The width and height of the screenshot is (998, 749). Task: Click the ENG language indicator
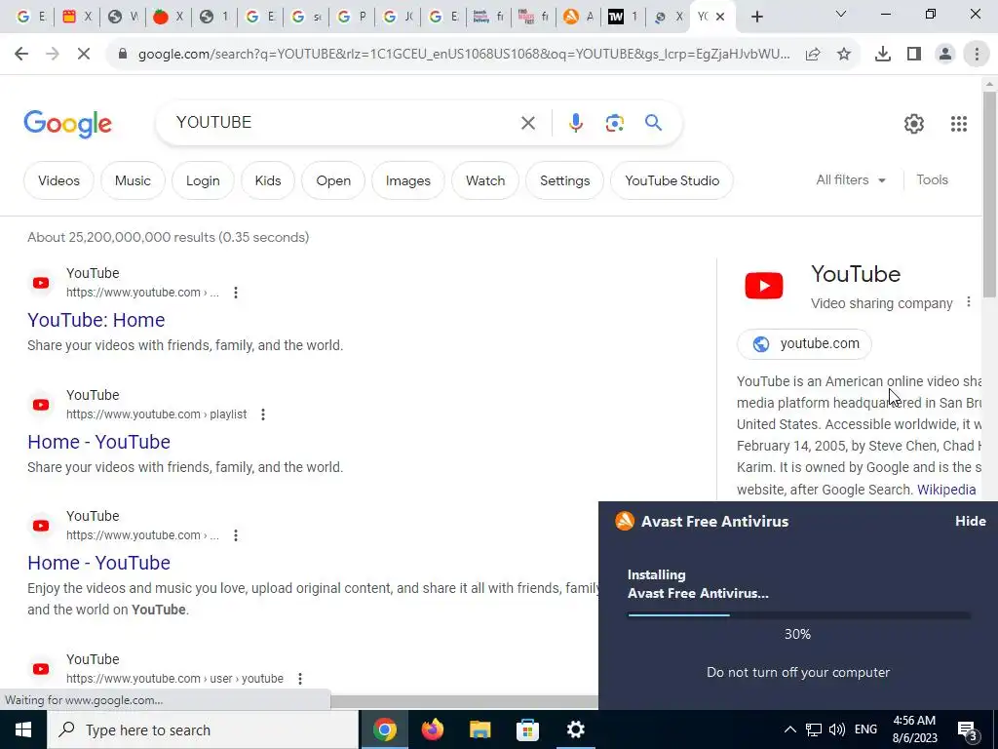tap(865, 729)
